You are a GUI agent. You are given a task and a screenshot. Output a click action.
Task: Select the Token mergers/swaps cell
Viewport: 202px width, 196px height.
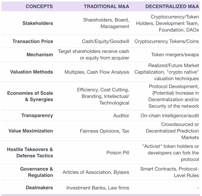pyautogui.click(x=175, y=55)
